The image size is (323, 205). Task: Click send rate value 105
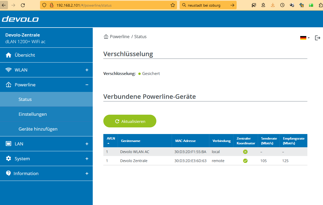click(263, 161)
